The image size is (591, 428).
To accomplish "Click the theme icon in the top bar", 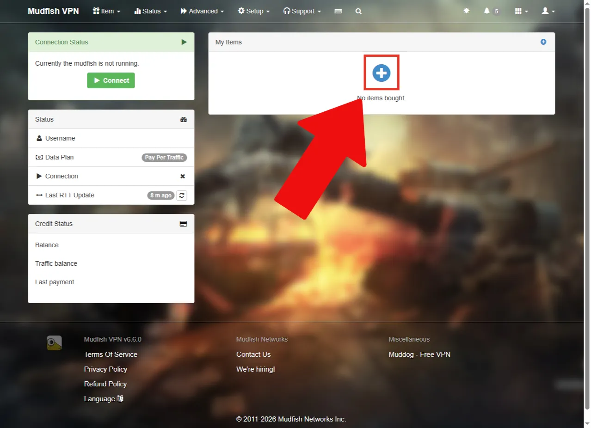I will [466, 11].
